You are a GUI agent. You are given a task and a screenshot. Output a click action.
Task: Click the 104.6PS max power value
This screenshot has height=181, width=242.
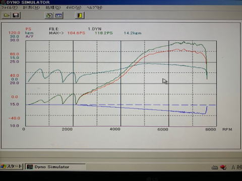(x=76, y=33)
